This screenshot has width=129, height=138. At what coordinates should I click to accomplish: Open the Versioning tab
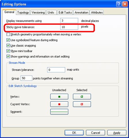coord(38,12)
